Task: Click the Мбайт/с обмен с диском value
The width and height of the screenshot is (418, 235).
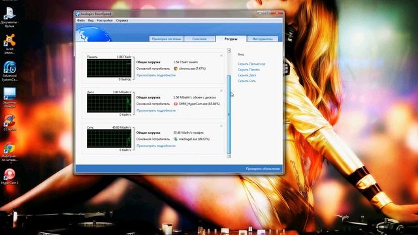Action: point(195,97)
